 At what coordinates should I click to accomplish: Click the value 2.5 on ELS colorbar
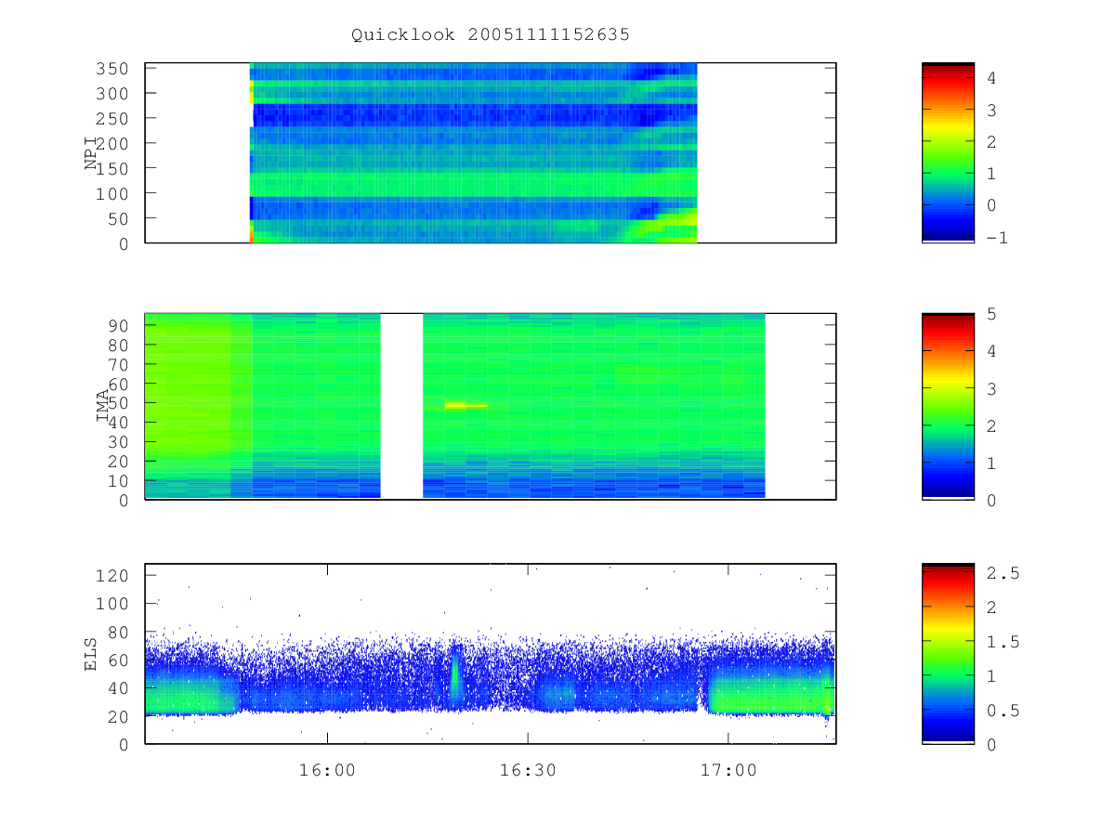[x=1003, y=574]
